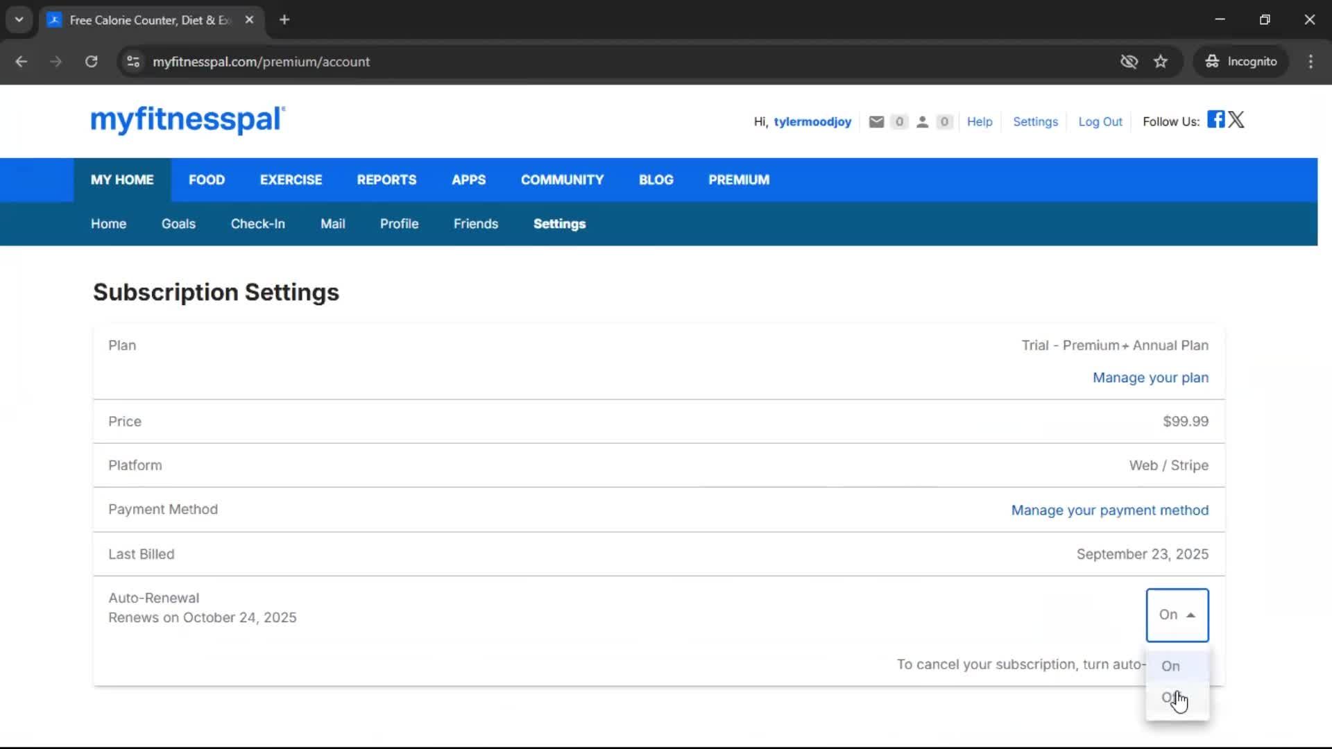Click the $99.99 price value
The height and width of the screenshot is (749, 1332).
click(1186, 422)
